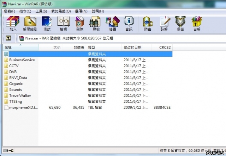
Task: Open the 檢視 (View) tool
Action: click(x=64, y=24)
